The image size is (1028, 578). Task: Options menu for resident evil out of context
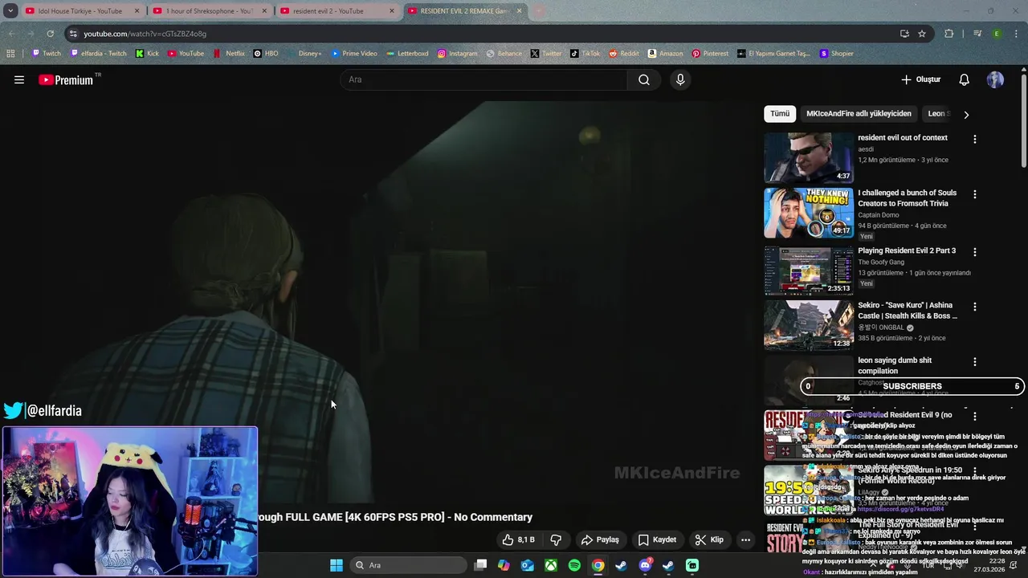[x=975, y=139]
